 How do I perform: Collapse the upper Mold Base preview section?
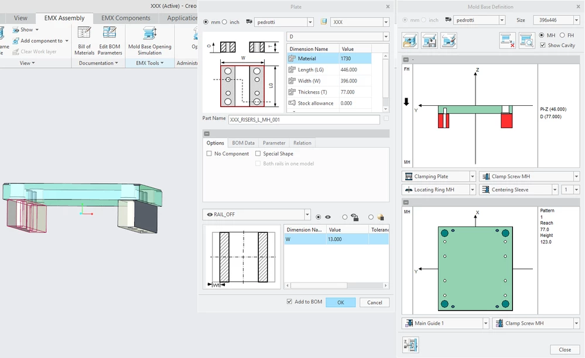406,60
